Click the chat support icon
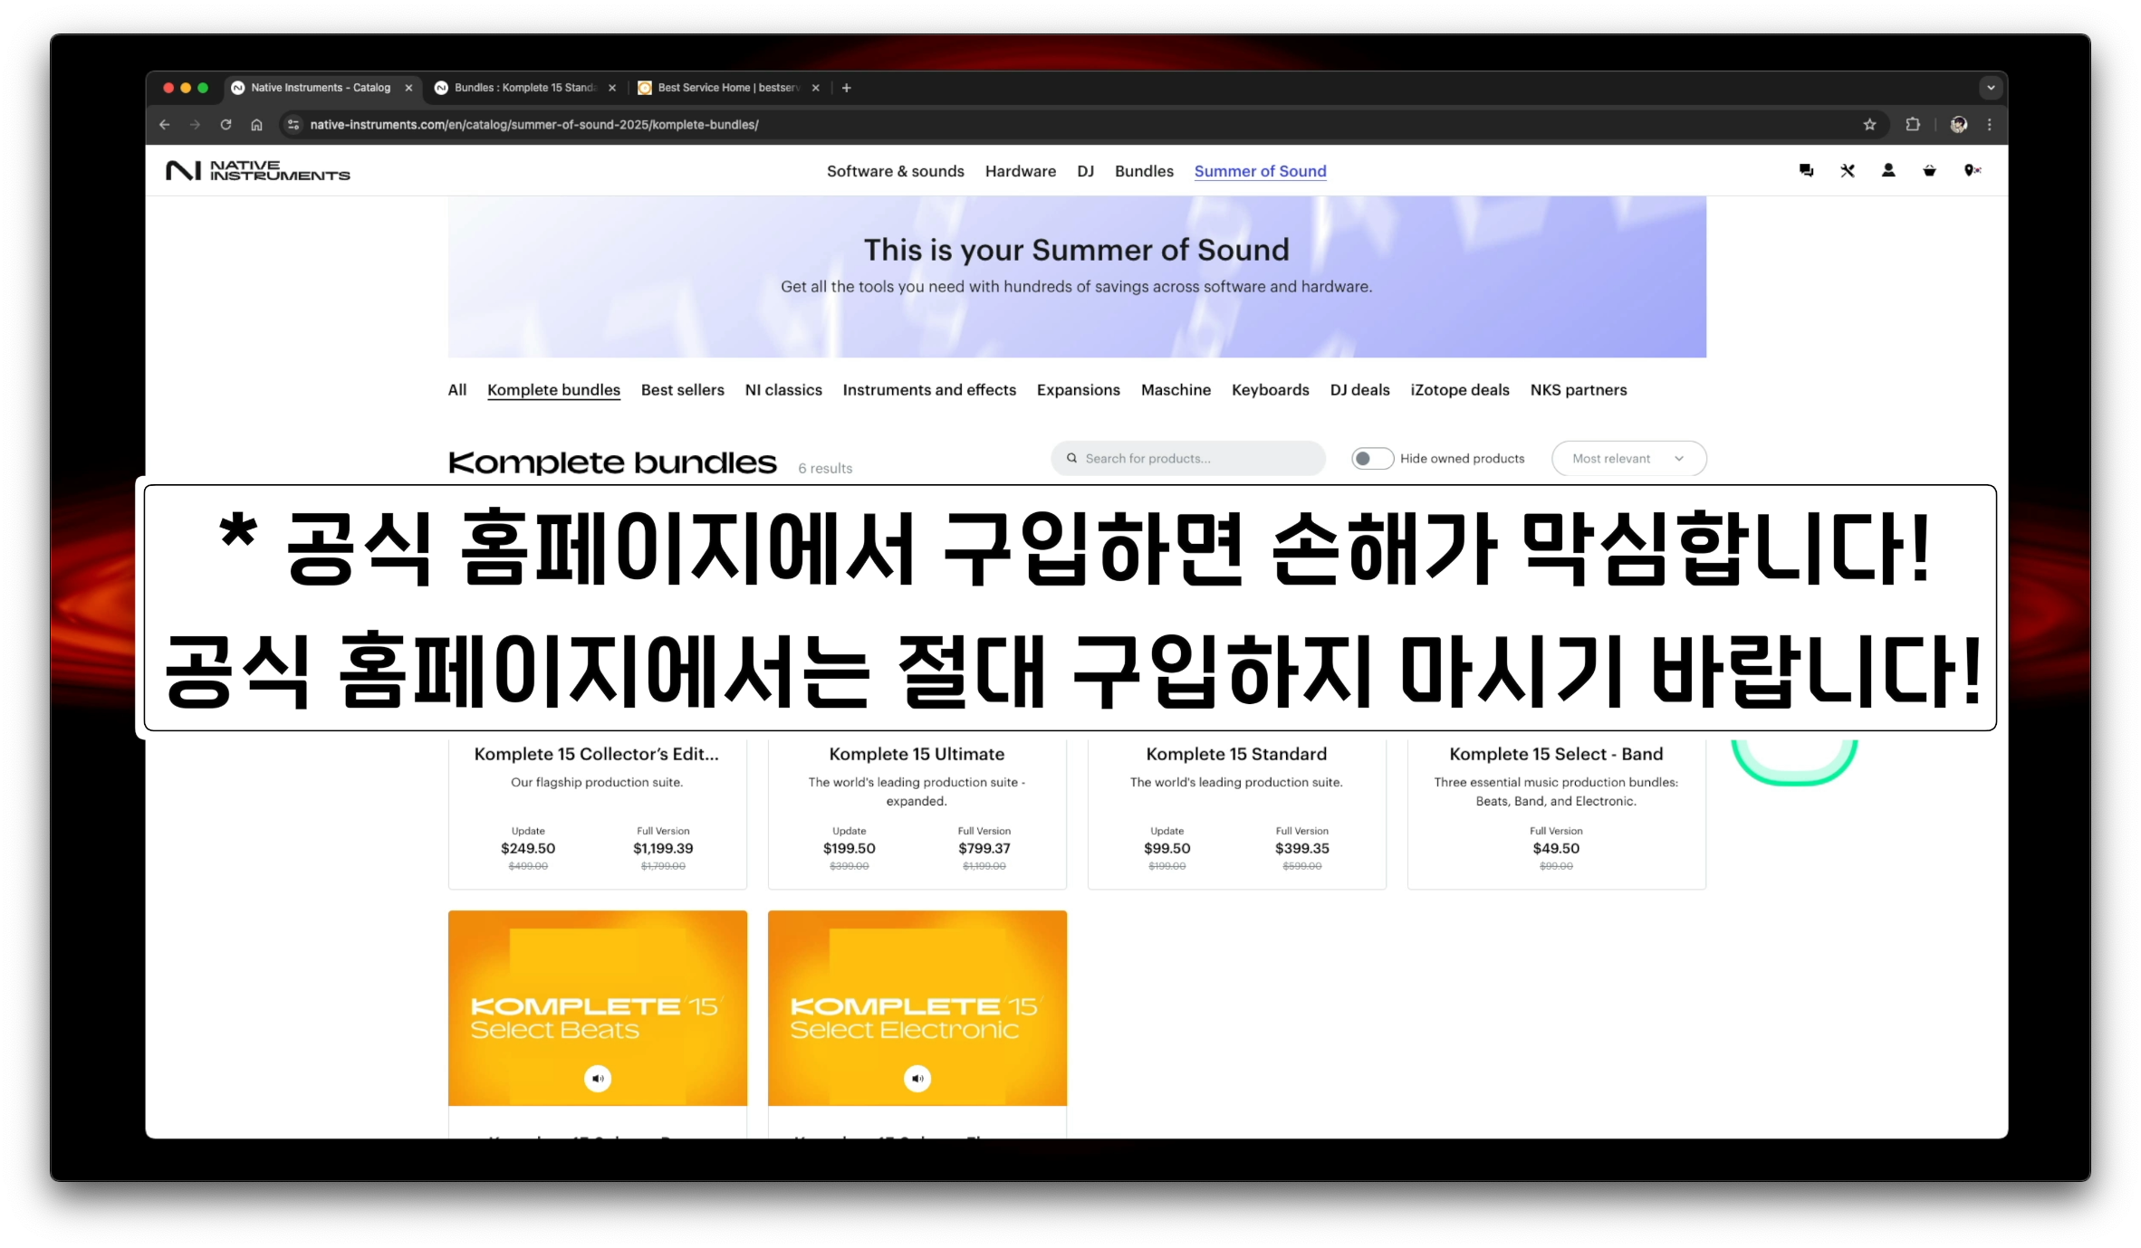 [1806, 170]
